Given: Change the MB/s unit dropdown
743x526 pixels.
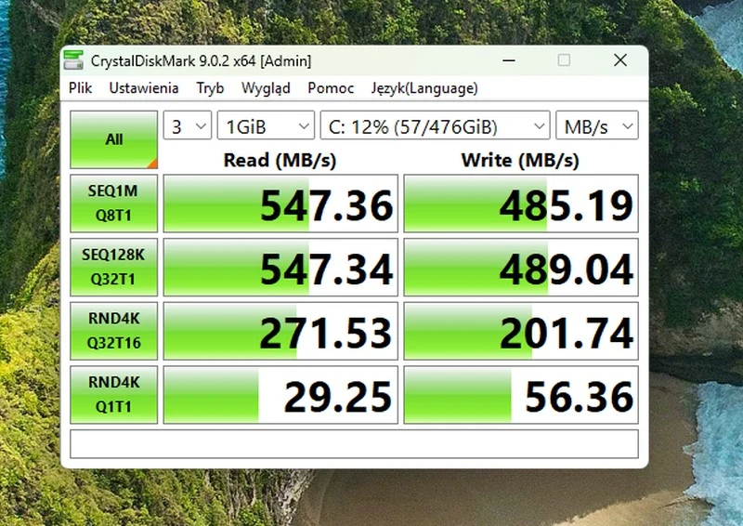Looking at the screenshot, I should pyautogui.click(x=596, y=126).
